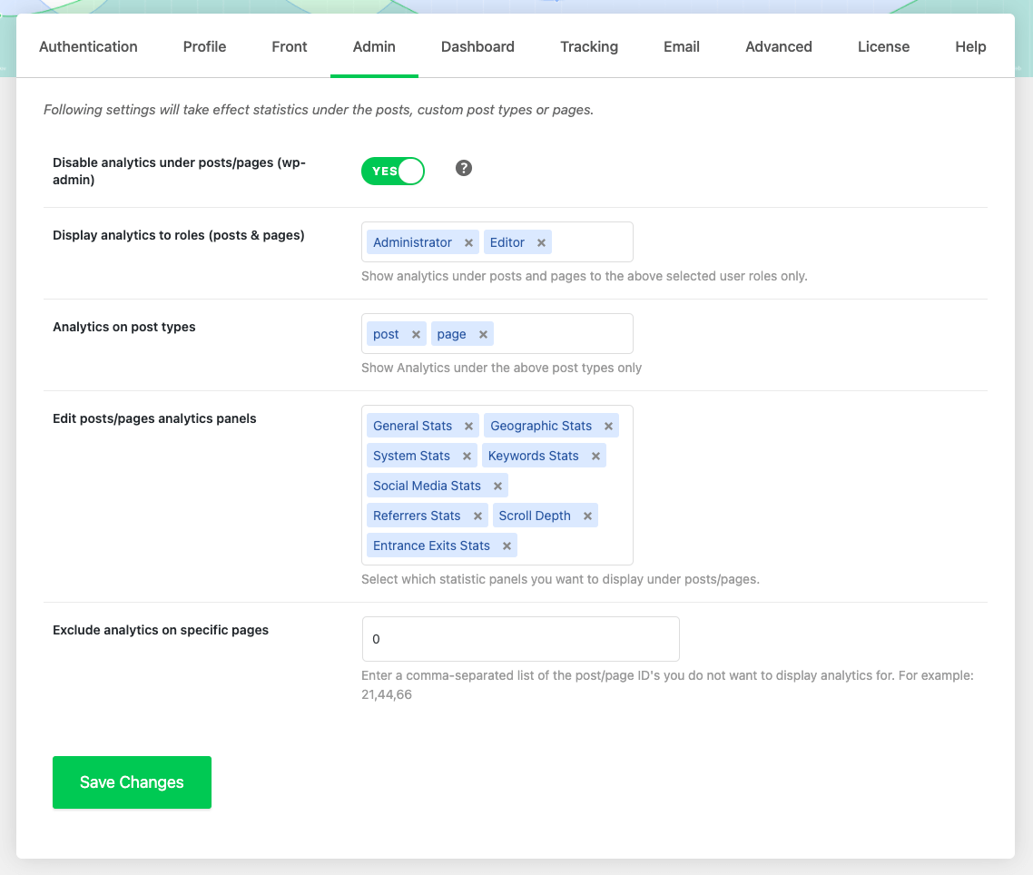1033x875 pixels.
Task: Remove the post type tag
Action: (416, 335)
